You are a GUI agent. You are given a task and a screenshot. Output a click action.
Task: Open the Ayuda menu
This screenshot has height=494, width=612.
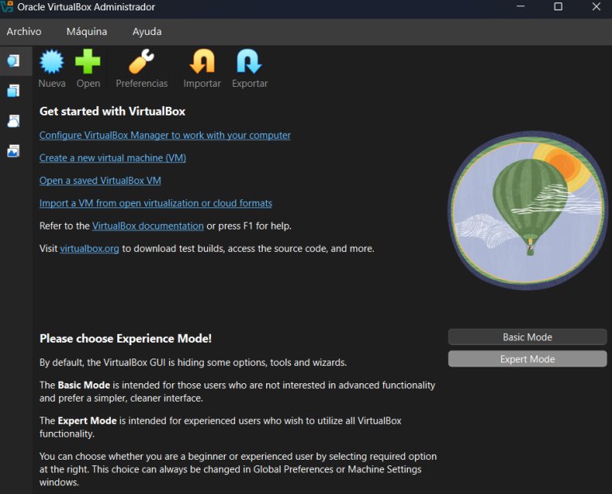pos(147,32)
